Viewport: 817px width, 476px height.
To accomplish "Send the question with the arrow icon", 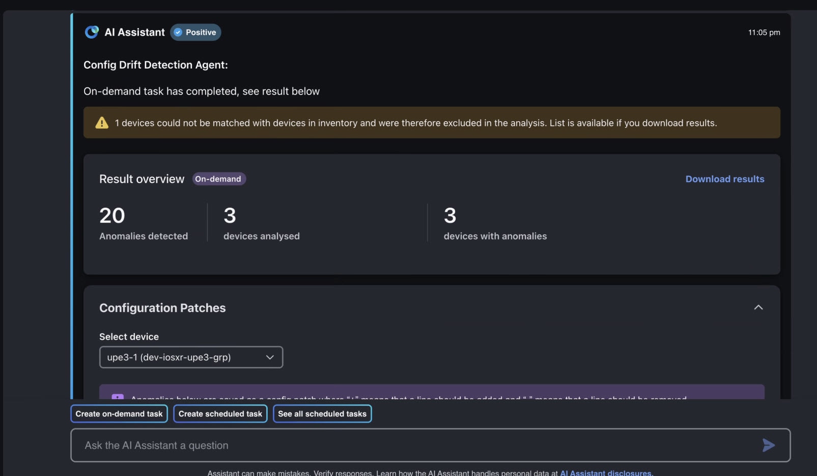I will [x=769, y=445].
